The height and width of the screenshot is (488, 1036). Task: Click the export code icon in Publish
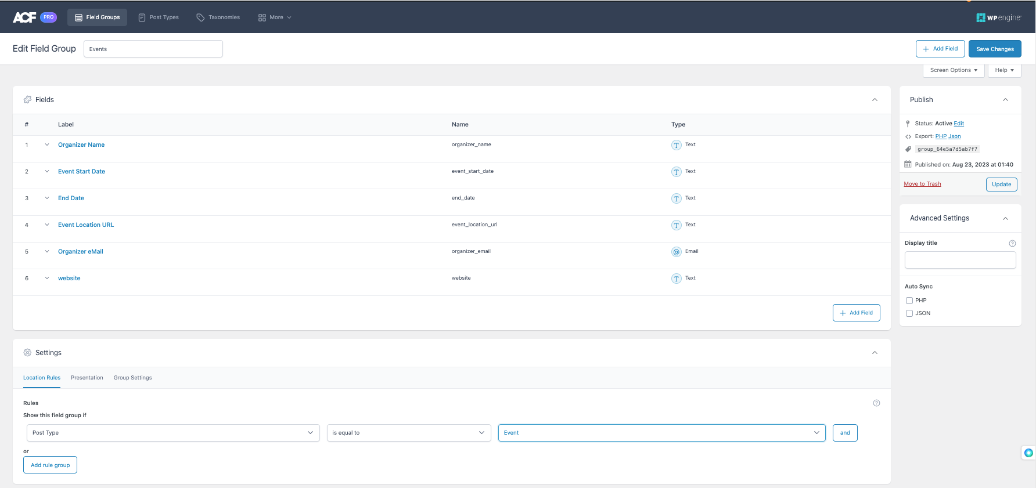coord(908,137)
